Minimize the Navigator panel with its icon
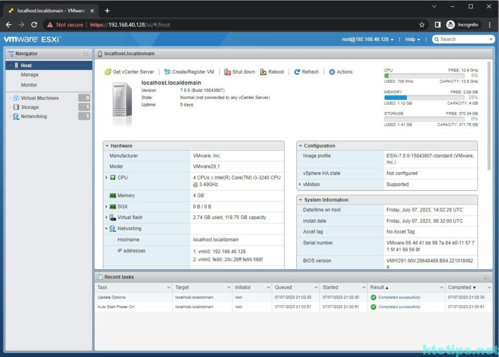The image size is (499, 357). (x=86, y=54)
